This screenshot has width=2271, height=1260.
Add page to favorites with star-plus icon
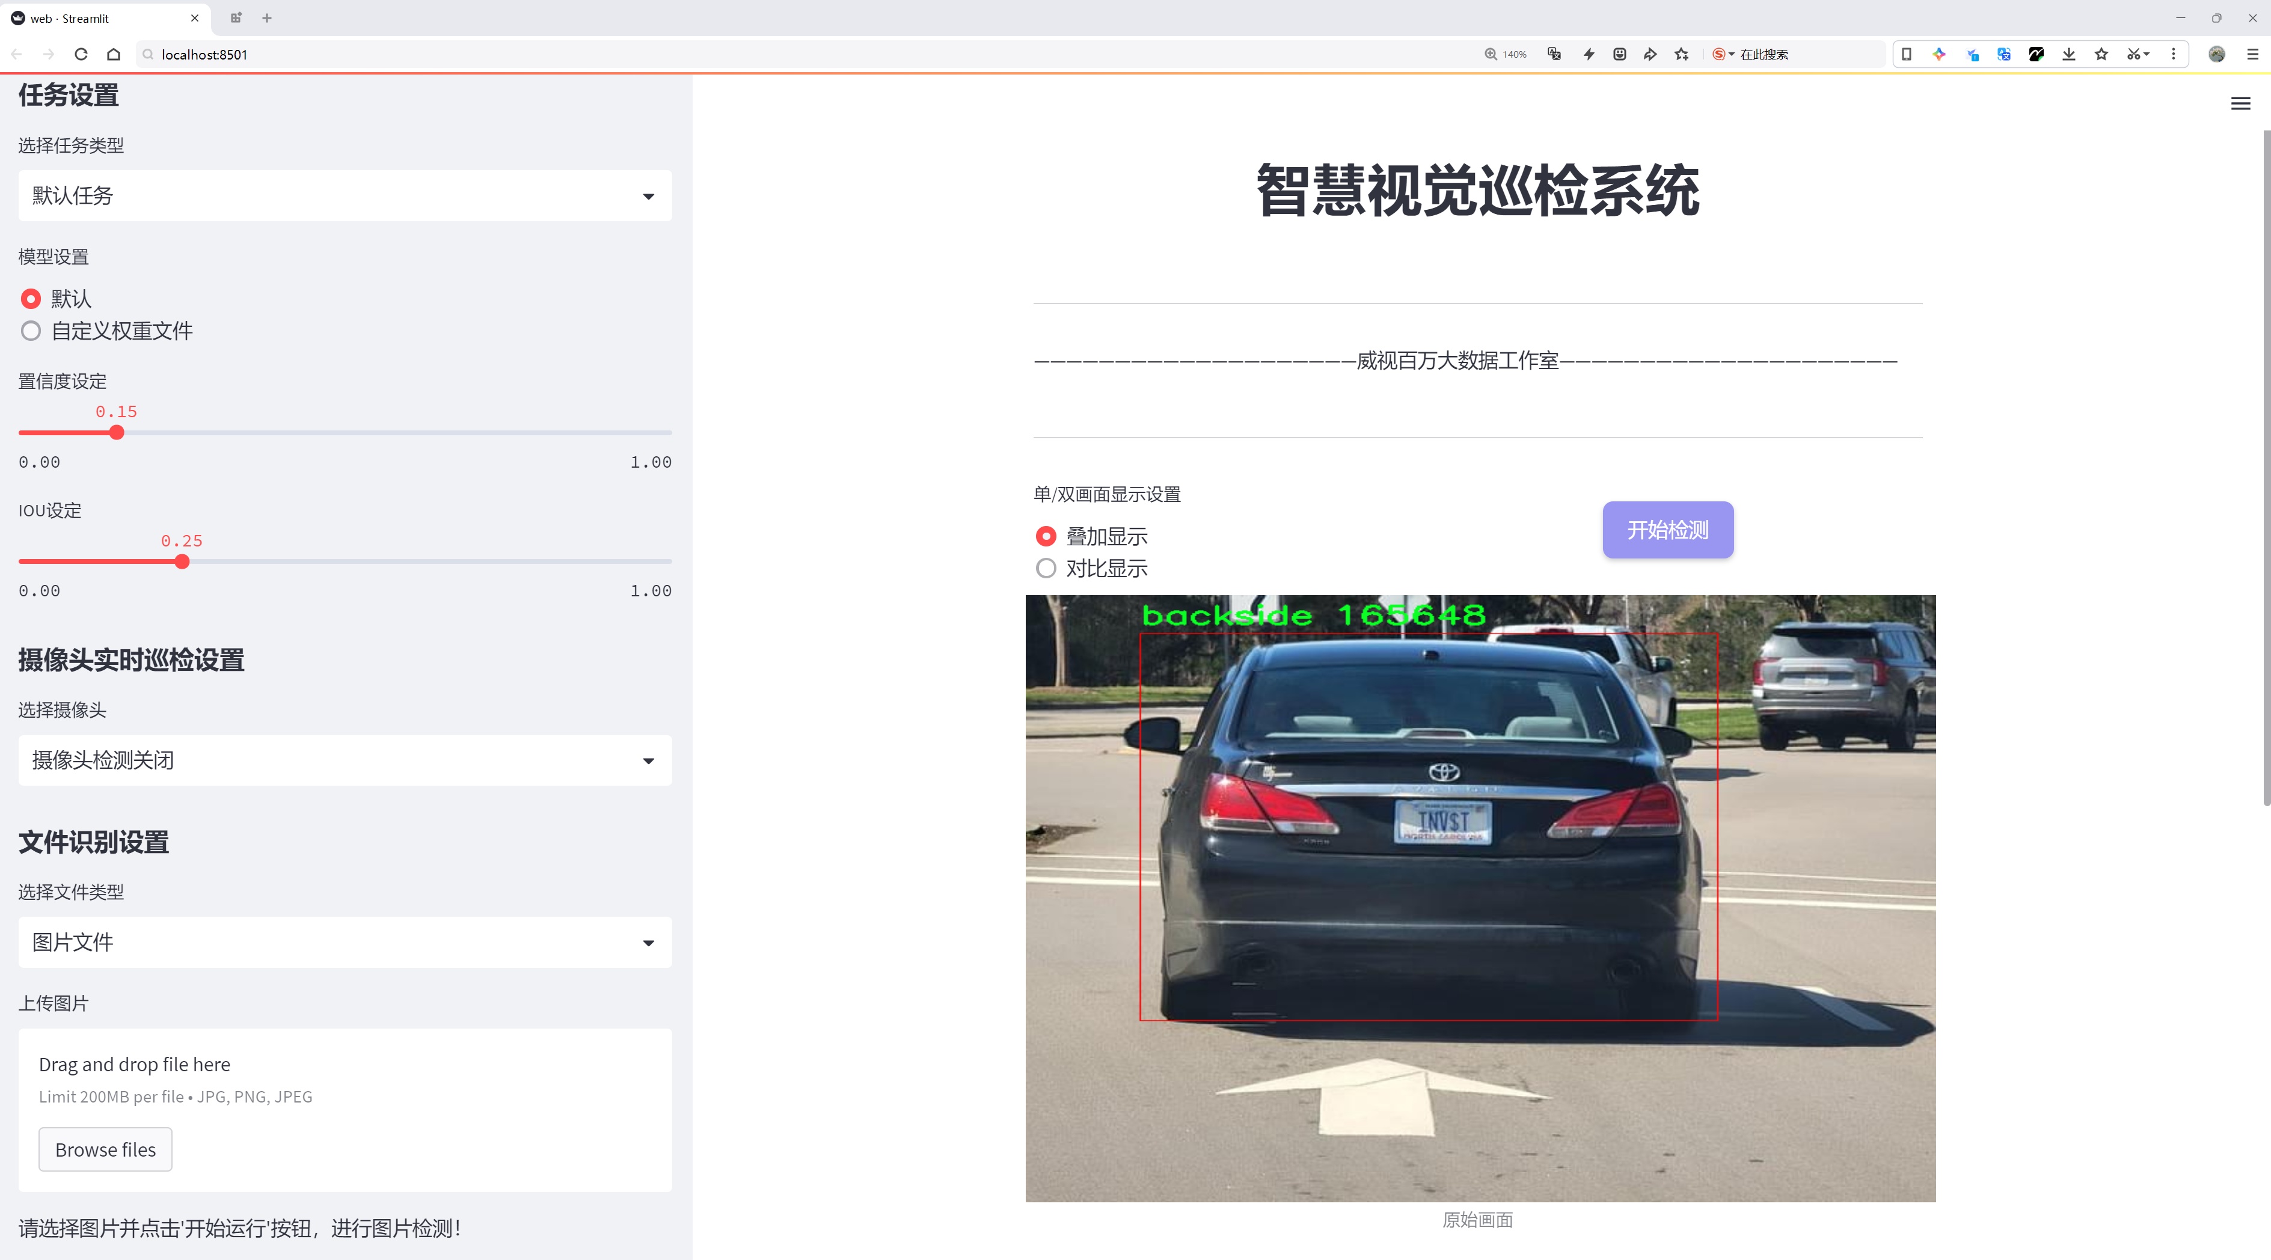coord(1682,55)
